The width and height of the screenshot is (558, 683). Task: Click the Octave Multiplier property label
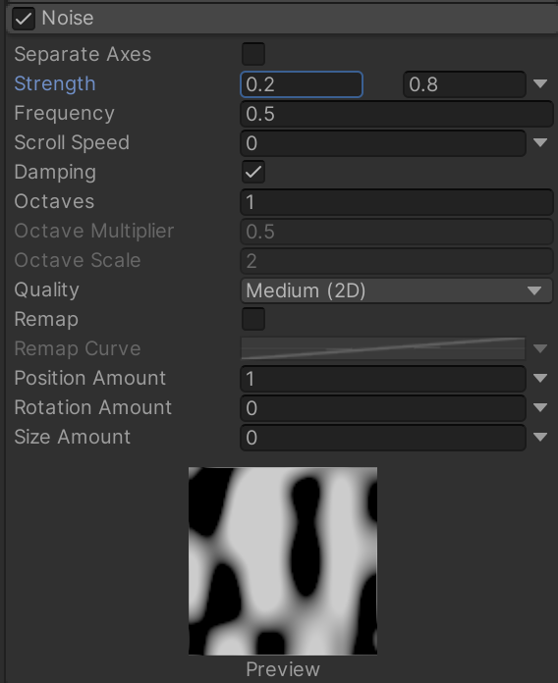(94, 231)
